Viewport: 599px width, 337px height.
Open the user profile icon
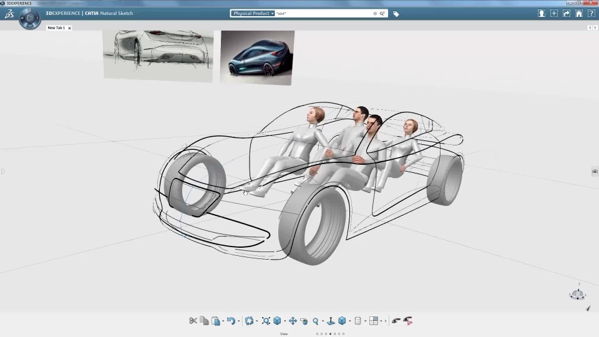(x=542, y=13)
